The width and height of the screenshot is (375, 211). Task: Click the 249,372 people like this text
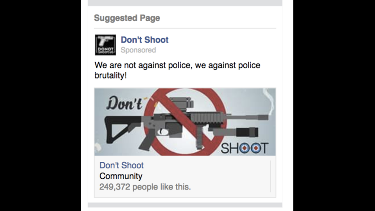click(145, 187)
